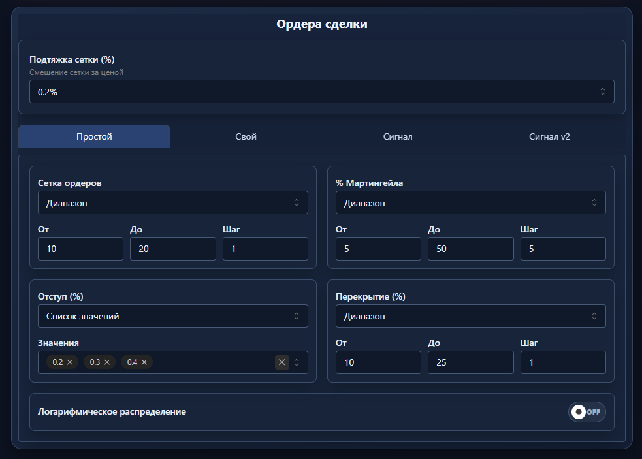Click Перекрытие Шаг field

click(563, 362)
